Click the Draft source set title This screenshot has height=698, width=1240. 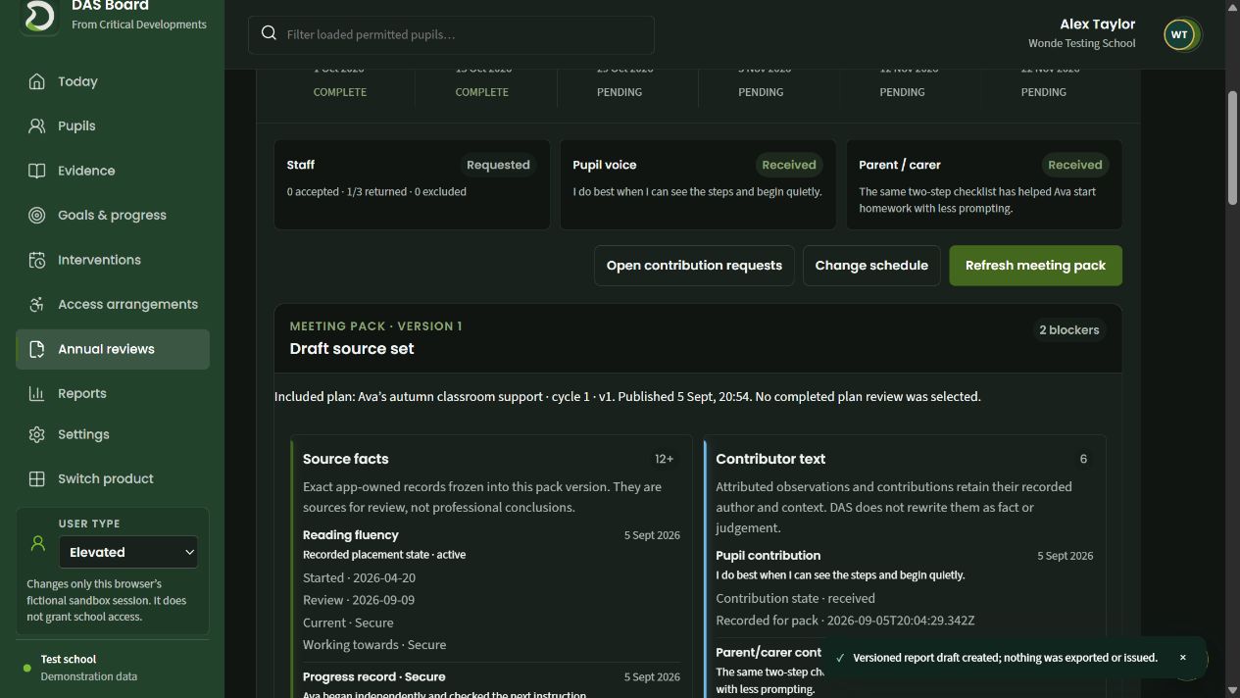click(352, 349)
